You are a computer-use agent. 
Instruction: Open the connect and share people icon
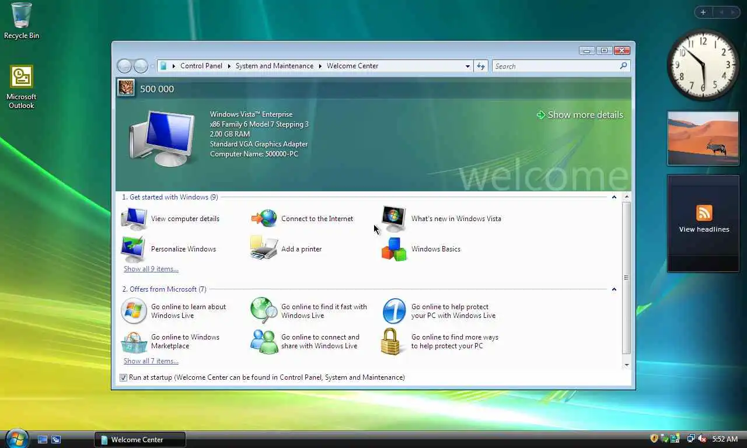[x=264, y=341]
